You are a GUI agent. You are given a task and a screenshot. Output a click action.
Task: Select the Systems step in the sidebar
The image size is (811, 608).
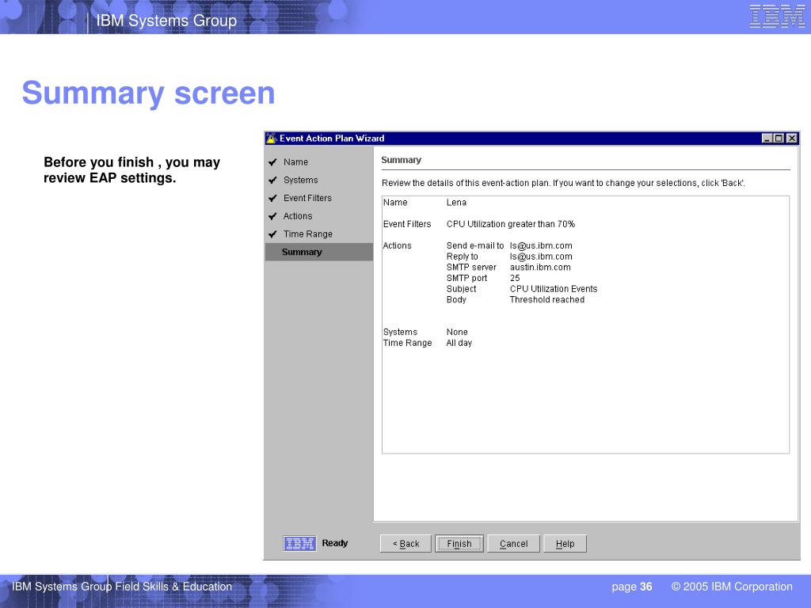tap(300, 180)
